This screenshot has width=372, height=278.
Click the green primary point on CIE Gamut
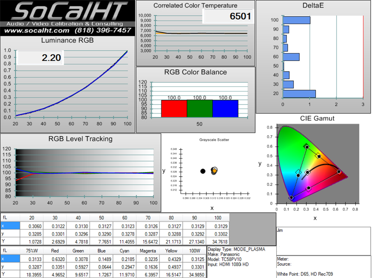[x=307, y=146]
